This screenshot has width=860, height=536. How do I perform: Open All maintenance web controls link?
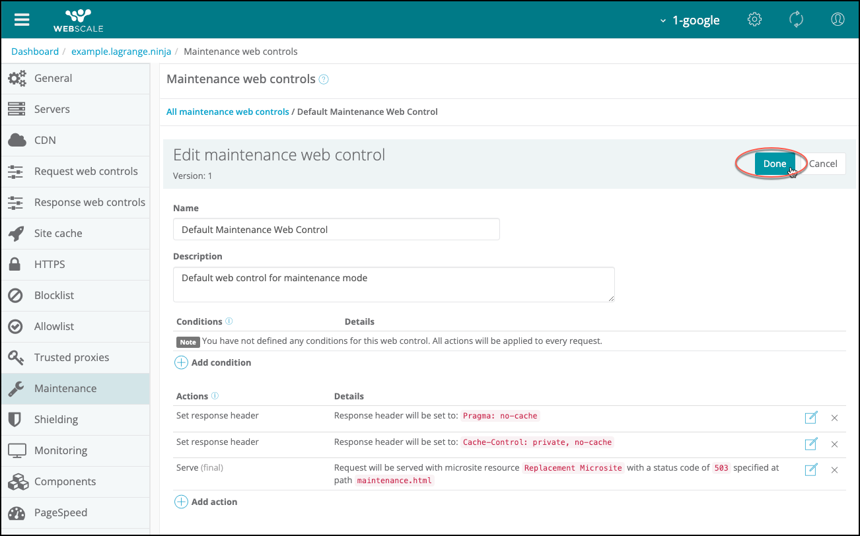coord(227,112)
